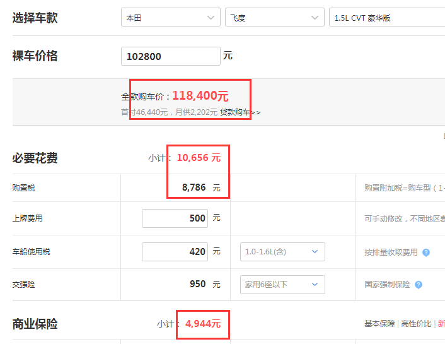Open the 1.0-1.6L(含) displacement dropdown
The width and height of the screenshot is (445, 344).
tap(282, 252)
